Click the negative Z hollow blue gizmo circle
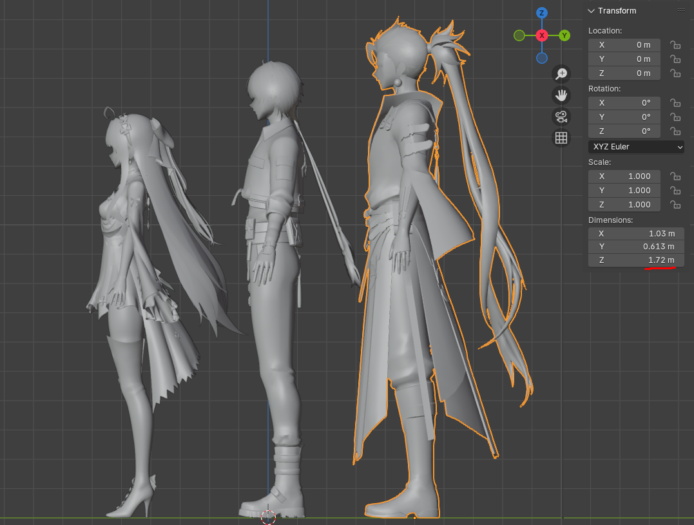Screen dimensions: 694x525 [x=542, y=58]
